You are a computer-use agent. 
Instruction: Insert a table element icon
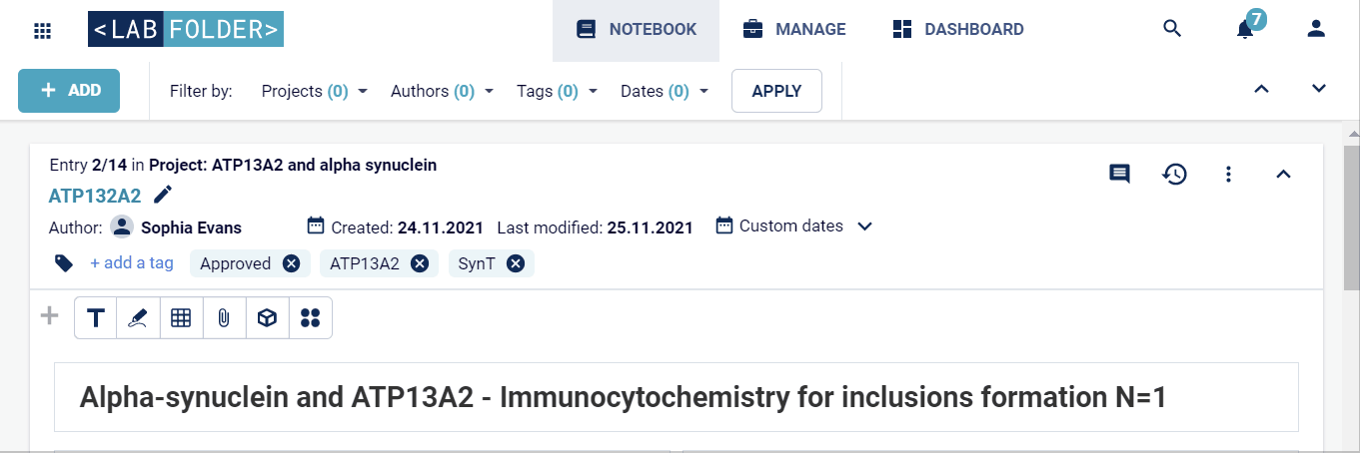181,318
